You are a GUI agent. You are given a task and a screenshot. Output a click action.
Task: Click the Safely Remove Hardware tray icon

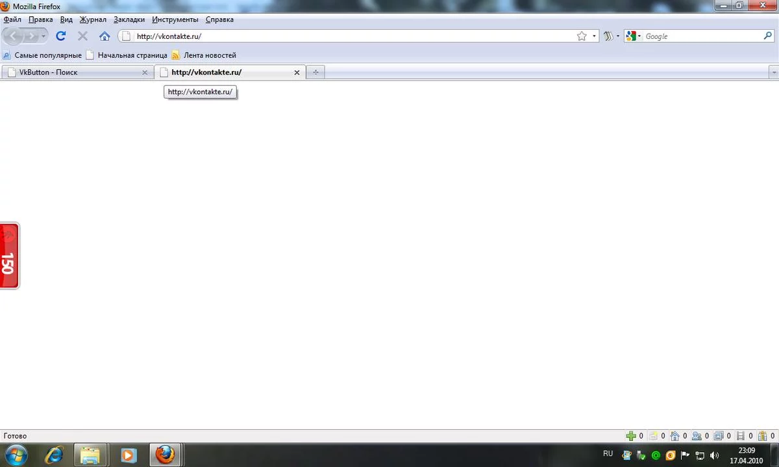(641, 455)
